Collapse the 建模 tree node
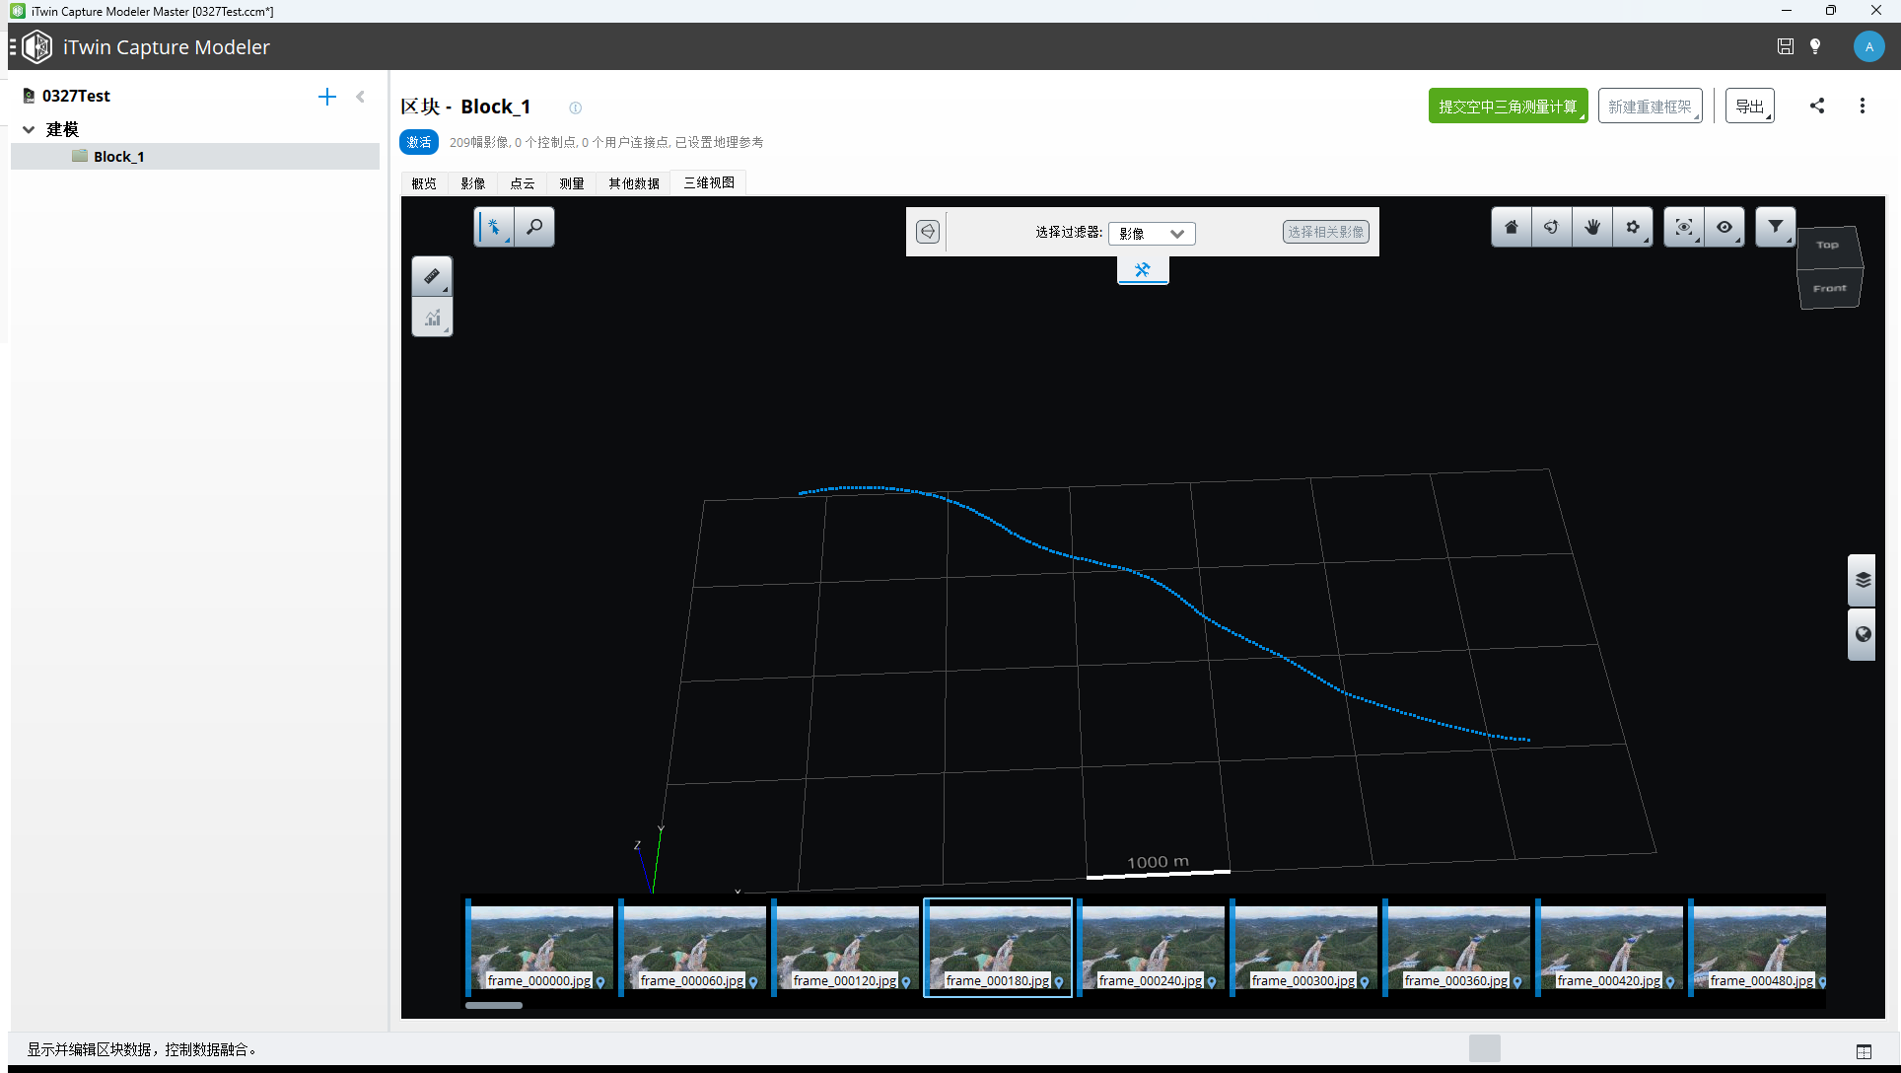The width and height of the screenshot is (1901, 1073). pyautogui.click(x=29, y=129)
